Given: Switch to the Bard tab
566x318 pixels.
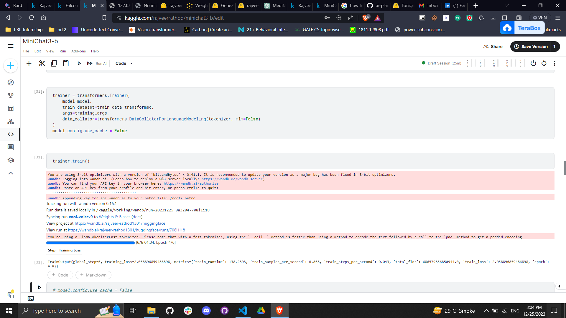Looking at the screenshot, I should (x=14, y=6).
